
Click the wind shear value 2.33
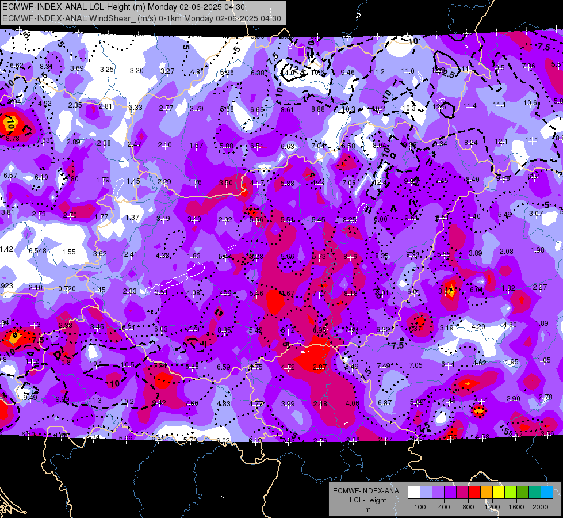tap(129, 291)
